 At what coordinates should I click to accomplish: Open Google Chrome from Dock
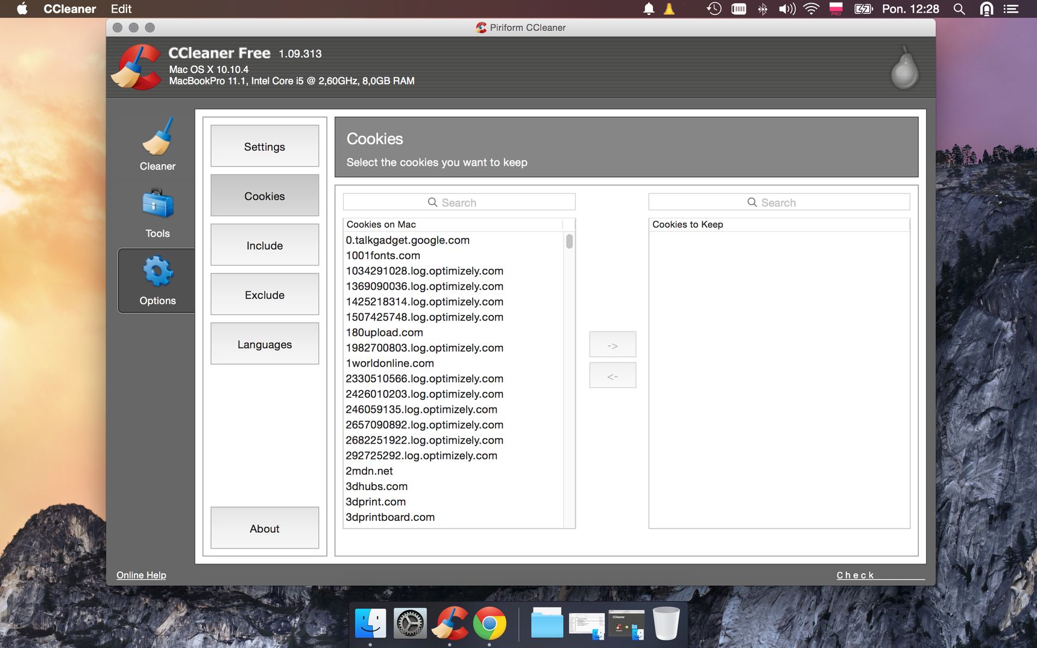[490, 623]
